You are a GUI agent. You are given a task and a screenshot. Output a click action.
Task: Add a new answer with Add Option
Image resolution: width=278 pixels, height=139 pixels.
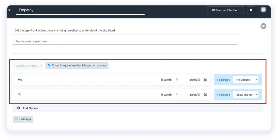[x=138, y=108]
